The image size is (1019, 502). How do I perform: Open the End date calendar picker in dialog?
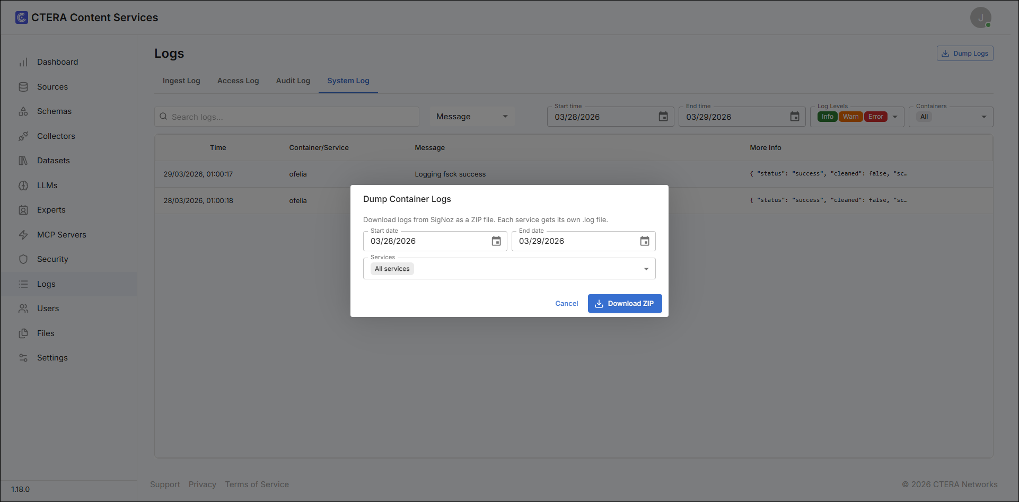pos(645,241)
